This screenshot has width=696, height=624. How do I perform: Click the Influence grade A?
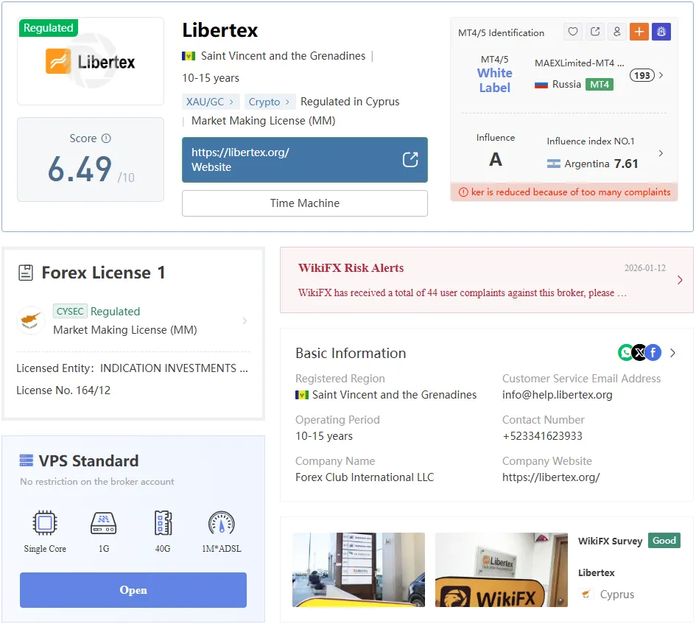click(x=496, y=159)
